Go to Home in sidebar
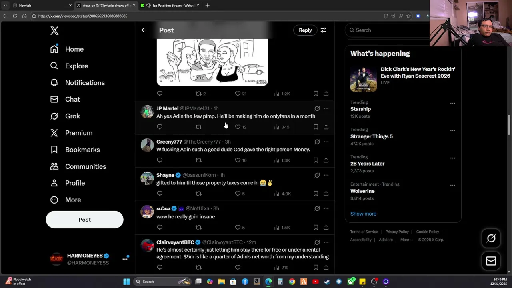The width and height of the screenshot is (512, 288). click(67, 49)
